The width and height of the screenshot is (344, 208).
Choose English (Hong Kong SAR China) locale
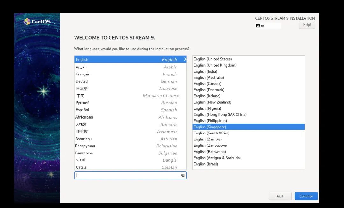tap(248, 114)
